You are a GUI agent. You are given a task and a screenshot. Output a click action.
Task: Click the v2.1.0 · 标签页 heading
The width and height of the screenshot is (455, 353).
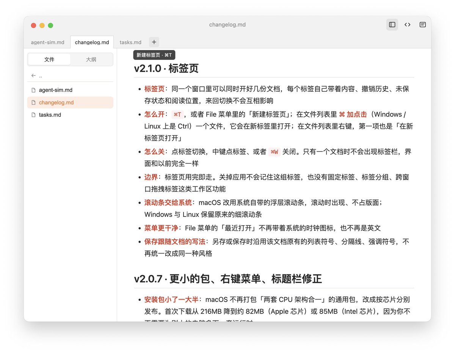(x=166, y=69)
